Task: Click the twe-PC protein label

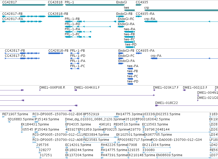Action: 133,76
